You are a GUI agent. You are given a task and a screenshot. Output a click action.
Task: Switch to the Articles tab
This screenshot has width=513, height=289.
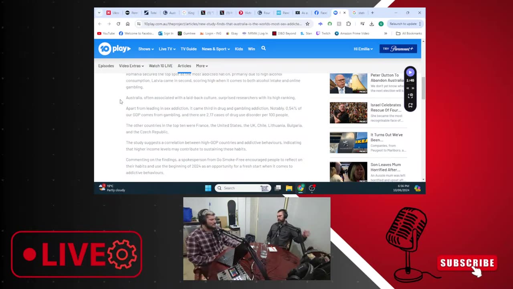tap(184, 66)
